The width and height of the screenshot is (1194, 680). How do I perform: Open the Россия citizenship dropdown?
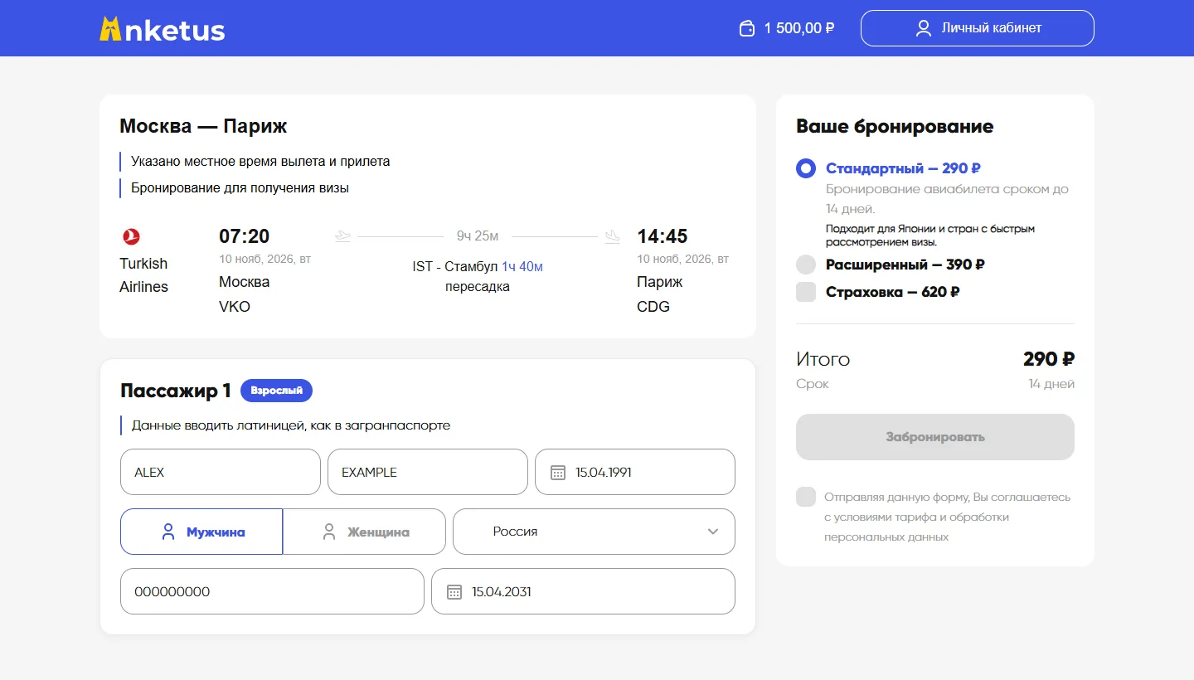[594, 532]
